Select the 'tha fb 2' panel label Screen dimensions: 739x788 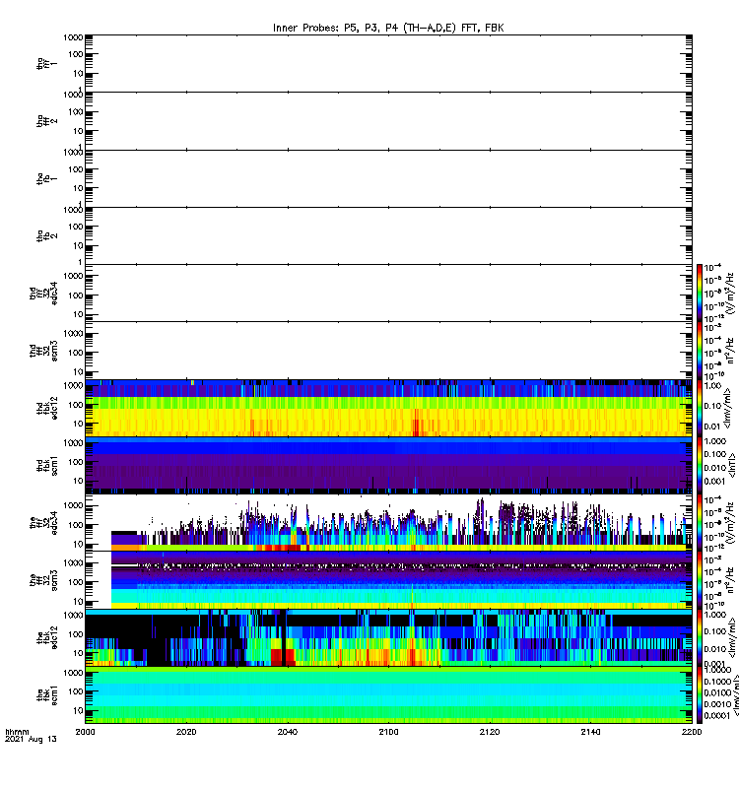pyautogui.click(x=47, y=235)
